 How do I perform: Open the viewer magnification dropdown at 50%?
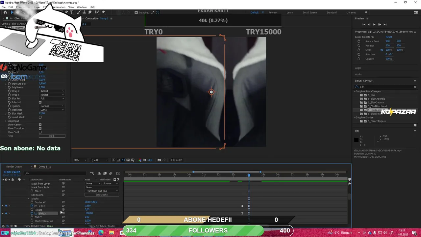coord(80,160)
